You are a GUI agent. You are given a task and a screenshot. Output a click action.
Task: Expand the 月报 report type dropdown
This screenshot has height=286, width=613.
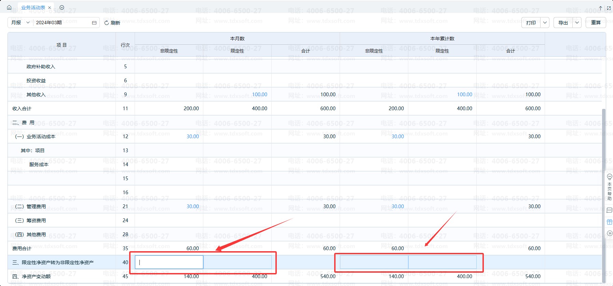tap(21, 23)
